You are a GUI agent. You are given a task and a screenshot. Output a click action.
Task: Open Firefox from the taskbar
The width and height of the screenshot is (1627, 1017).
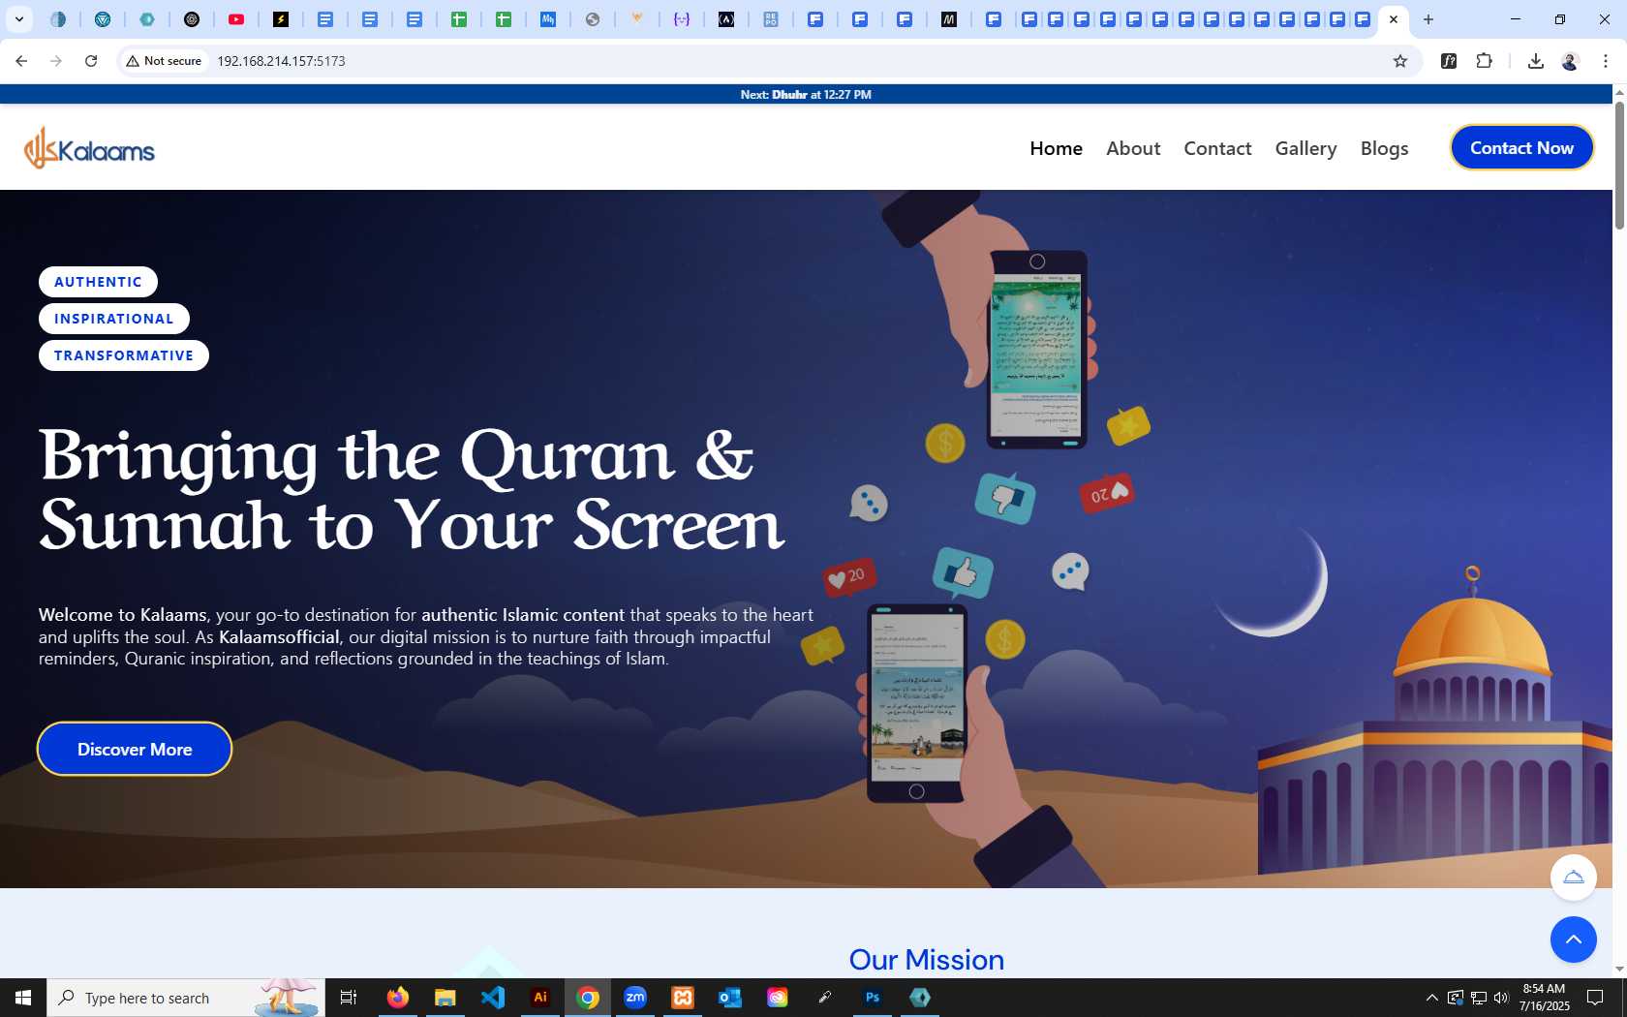[397, 998]
